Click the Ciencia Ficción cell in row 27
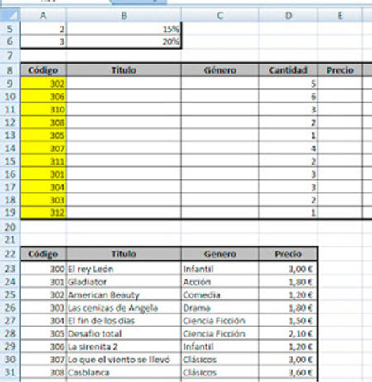Image resolution: width=372 pixels, height=382 pixels. click(220, 321)
